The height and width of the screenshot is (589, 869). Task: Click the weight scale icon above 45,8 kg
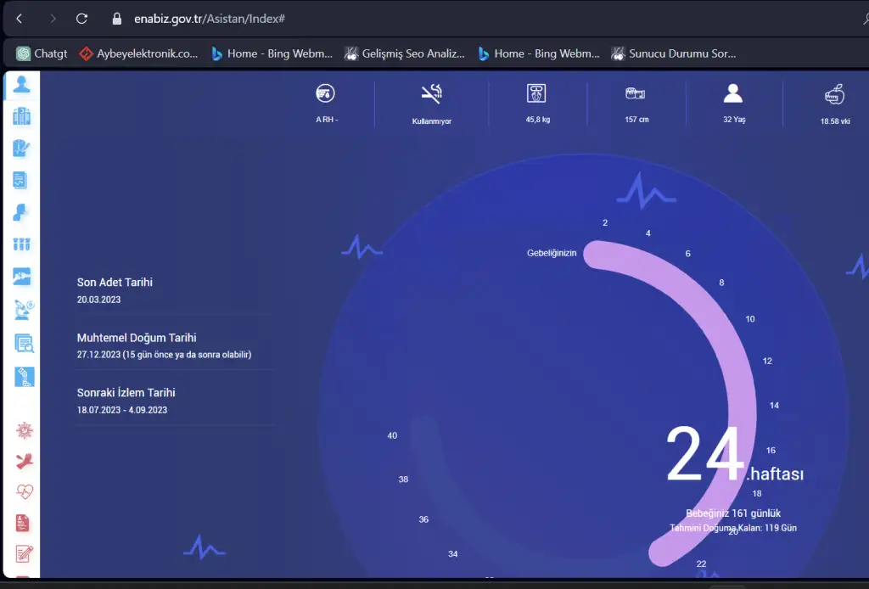point(536,93)
